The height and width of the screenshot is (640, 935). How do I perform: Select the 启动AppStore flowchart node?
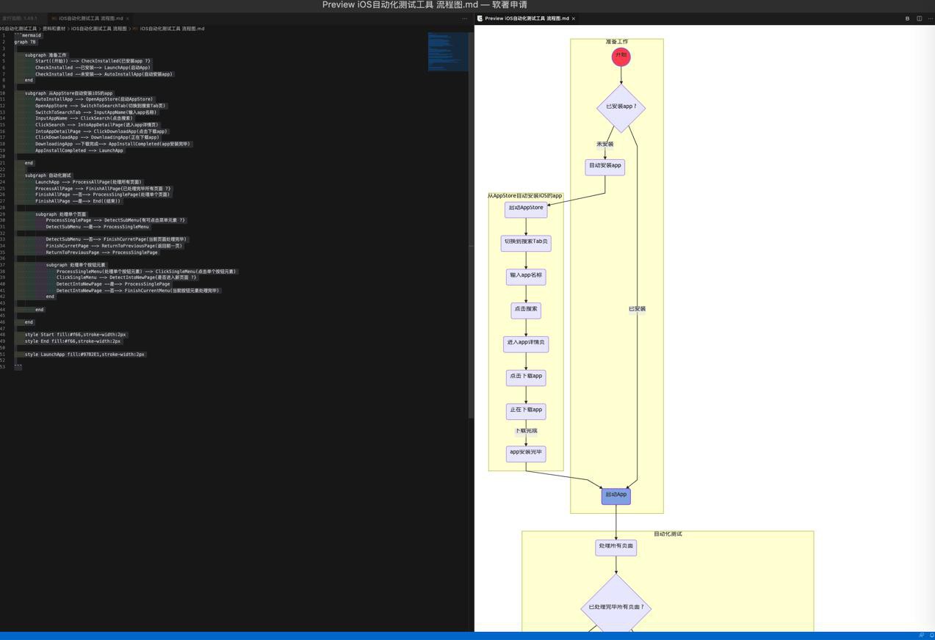(526, 208)
